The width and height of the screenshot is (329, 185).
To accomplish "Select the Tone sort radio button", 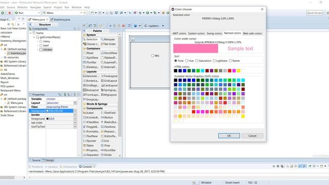I will [176, 61].
